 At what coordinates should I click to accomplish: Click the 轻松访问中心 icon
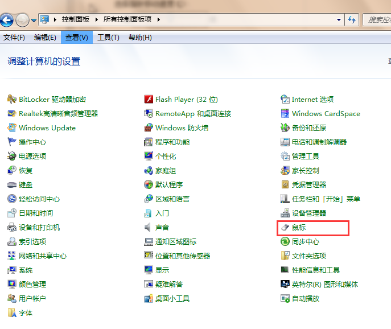pyautogui.click(x=12, y=199)
